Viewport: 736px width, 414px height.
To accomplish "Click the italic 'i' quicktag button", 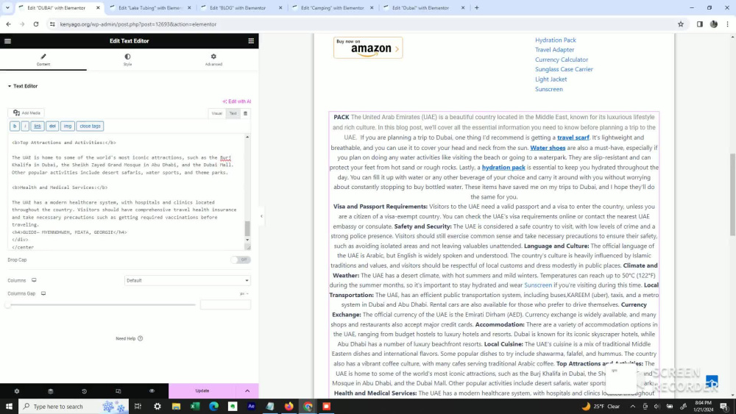I will [x=25, y=126].
